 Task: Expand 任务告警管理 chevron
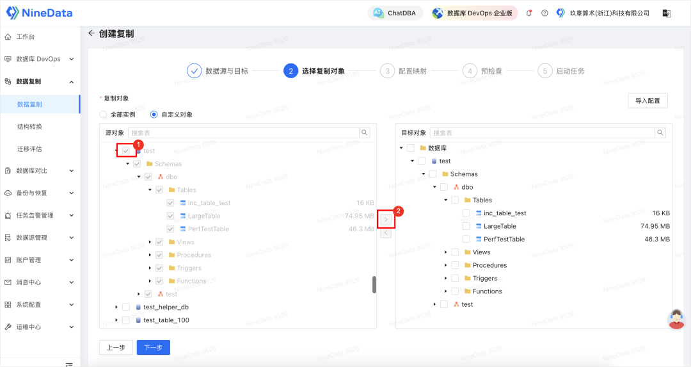[x=72, y=215]
